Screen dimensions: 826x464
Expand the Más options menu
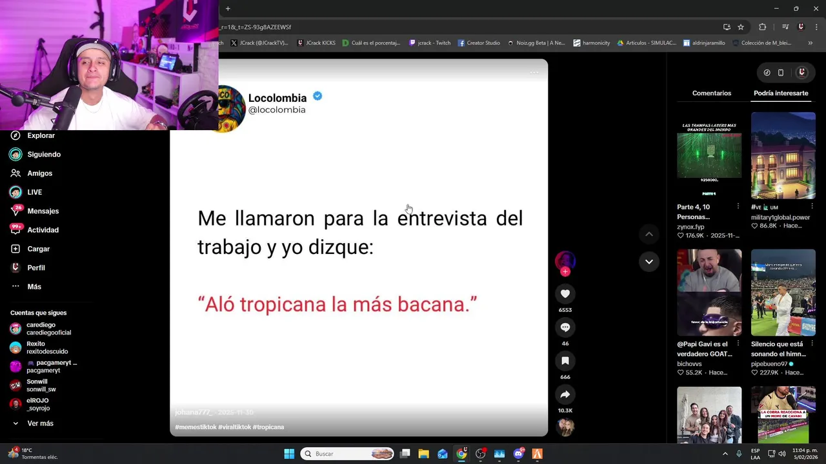[x=26, y=287]
